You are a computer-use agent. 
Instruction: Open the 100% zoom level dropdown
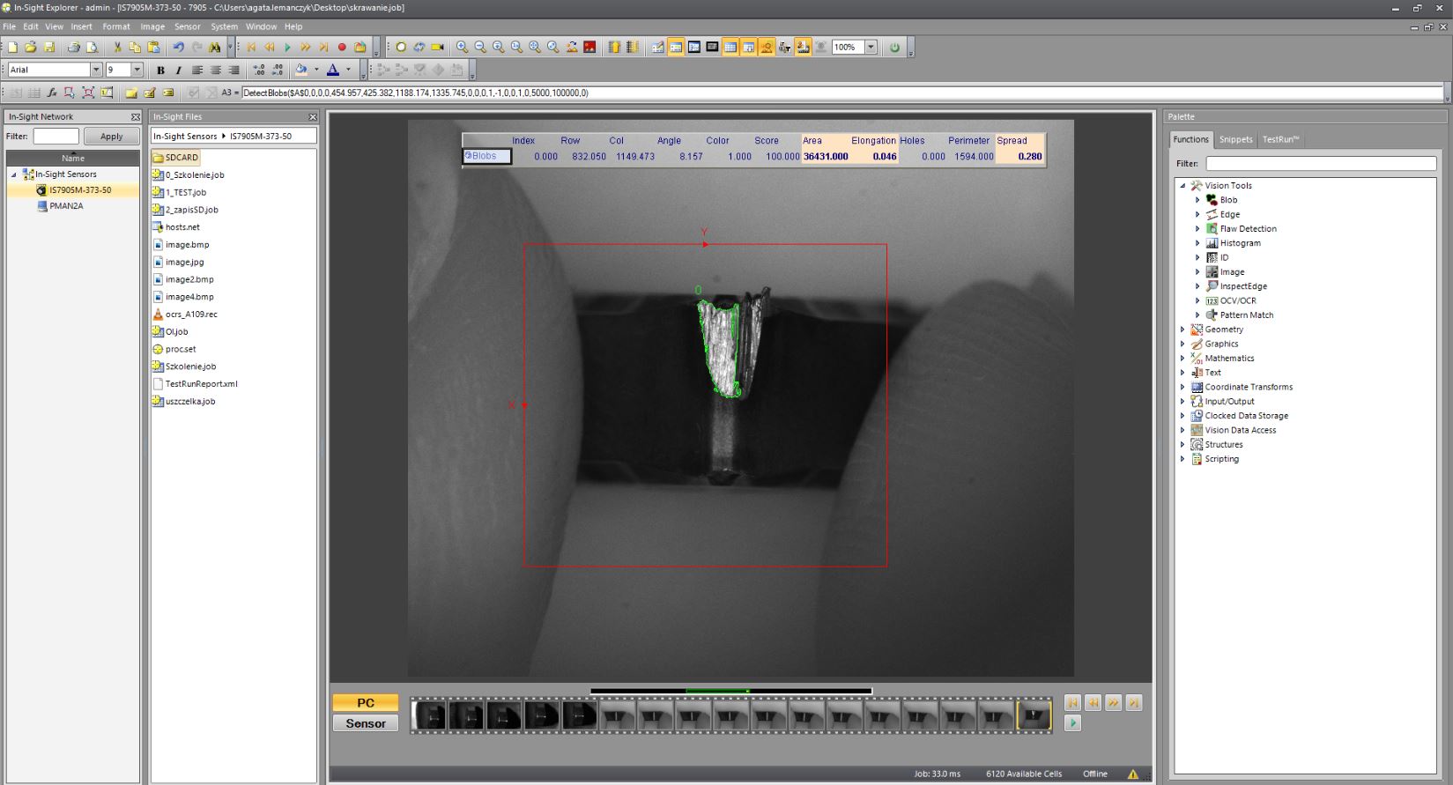click(871, 48)
